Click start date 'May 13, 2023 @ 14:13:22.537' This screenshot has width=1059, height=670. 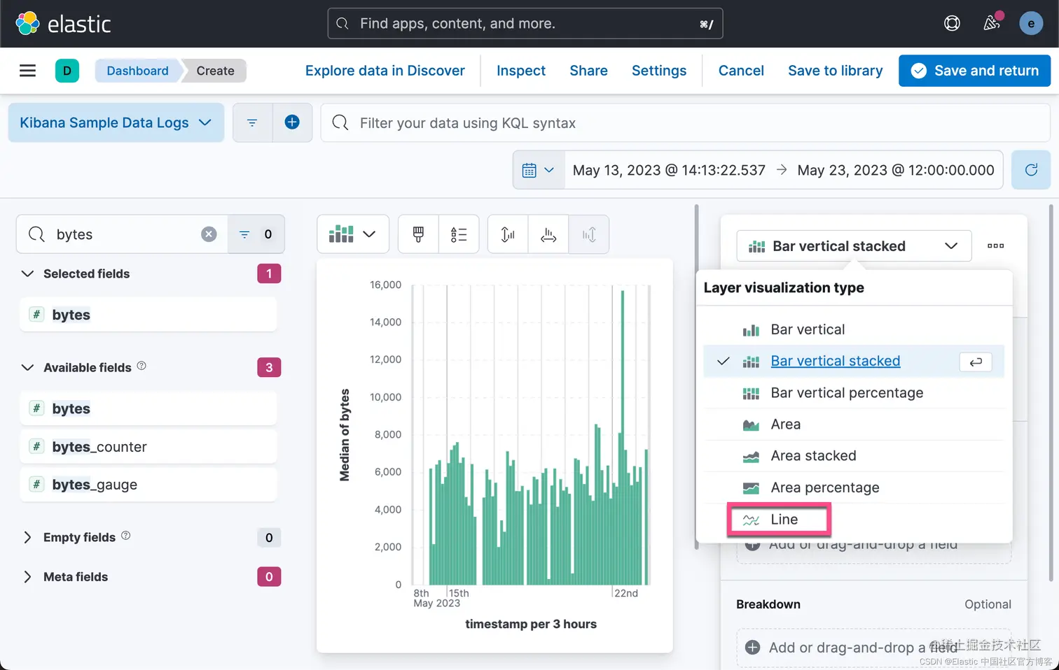point(669,170)
